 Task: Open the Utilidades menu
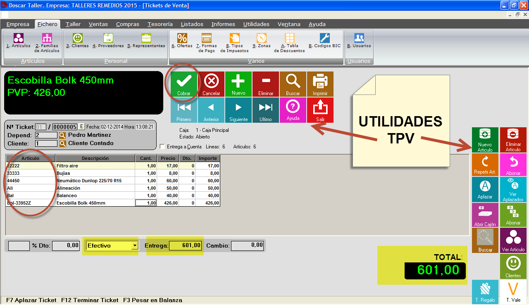pos(256,24)
